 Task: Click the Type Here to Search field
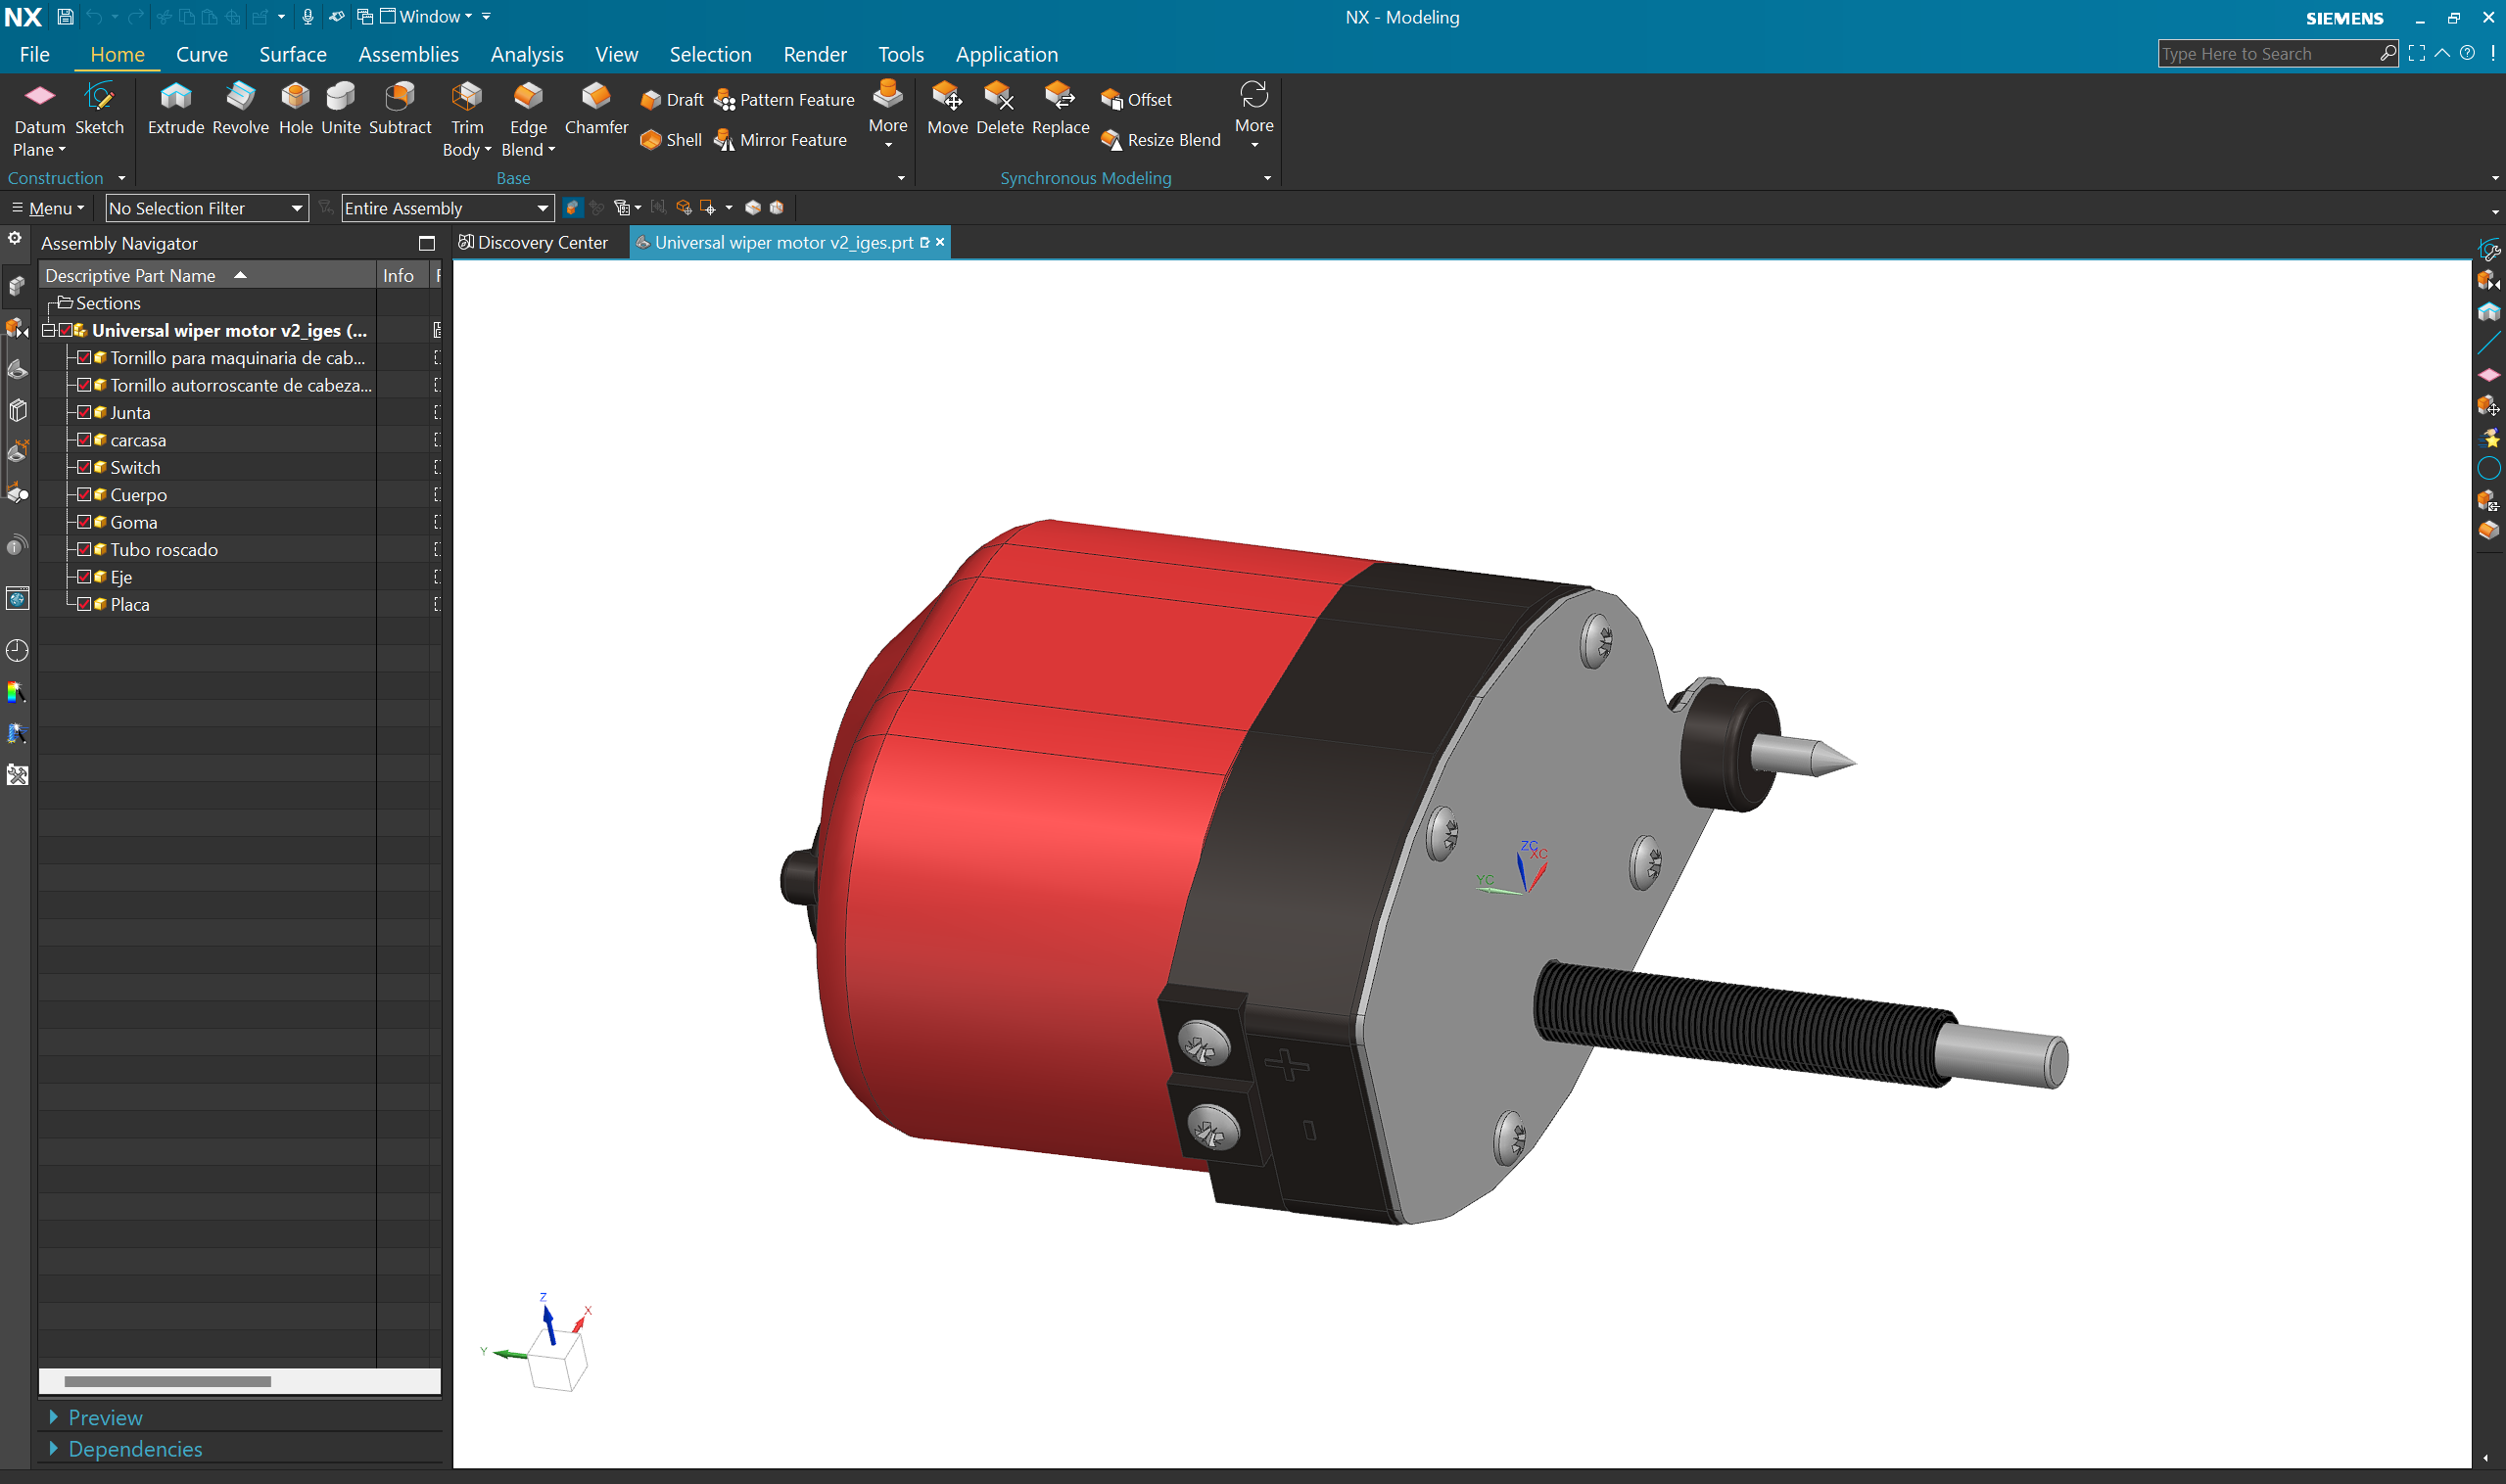point(2267,54)
